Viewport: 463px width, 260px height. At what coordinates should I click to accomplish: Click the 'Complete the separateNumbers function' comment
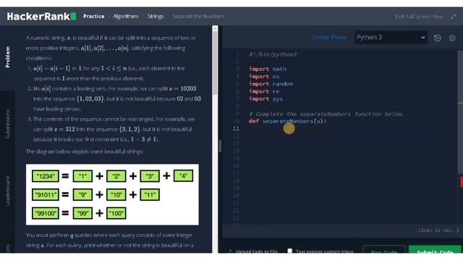(326, 114)
